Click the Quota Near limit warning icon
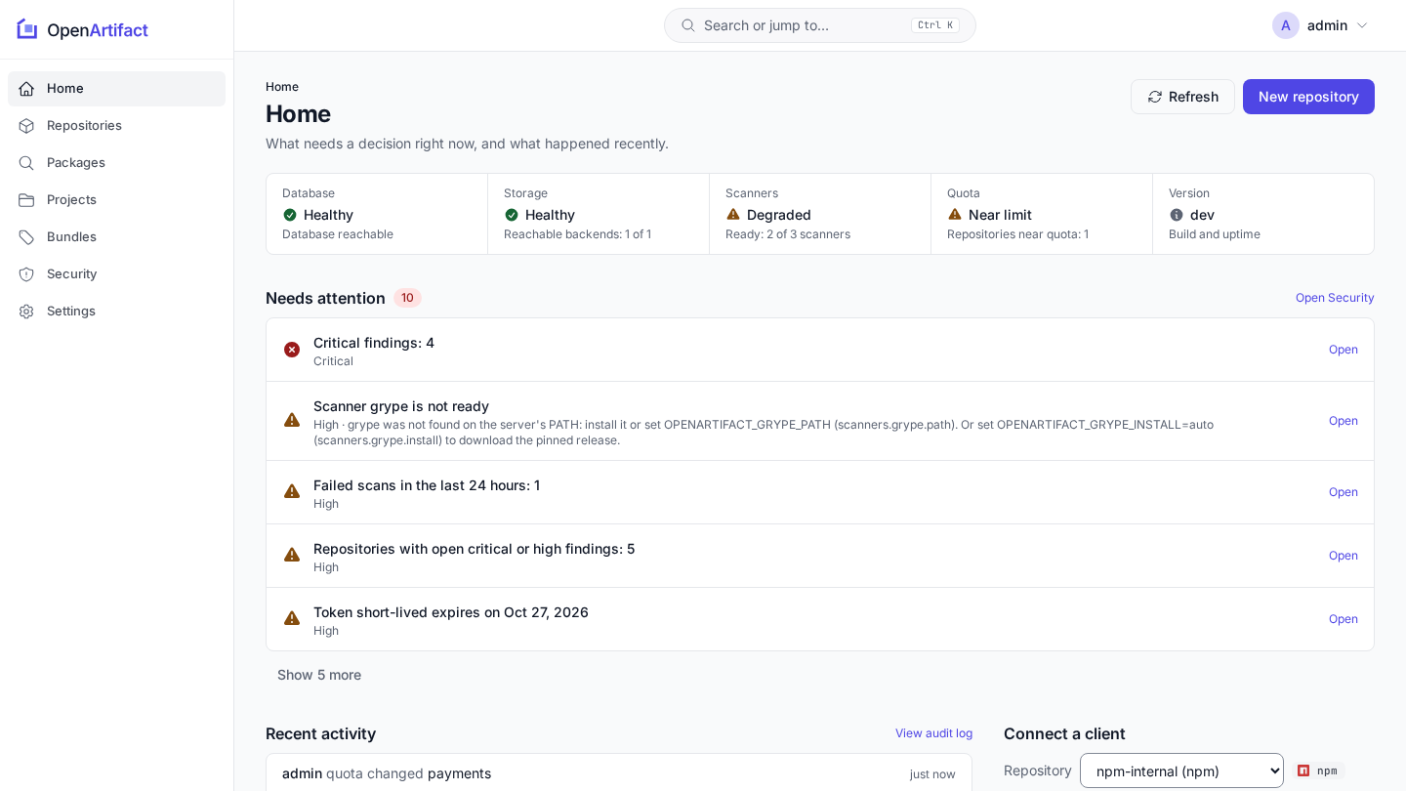Viewport: 1406px width, 791px height. pyautogui.click(x=955, y=214)
